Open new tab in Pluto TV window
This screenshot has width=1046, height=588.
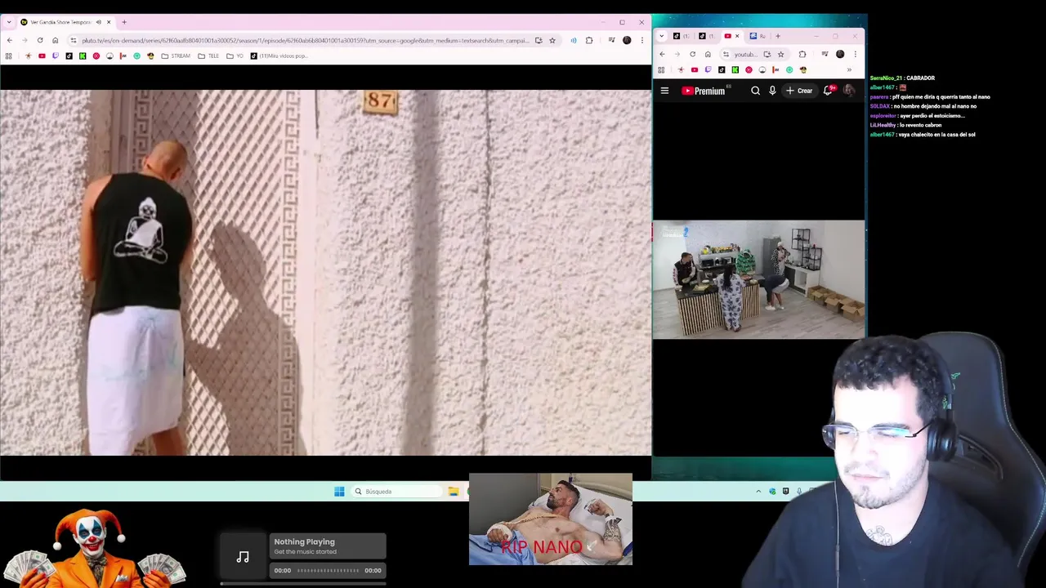(124, 22)
